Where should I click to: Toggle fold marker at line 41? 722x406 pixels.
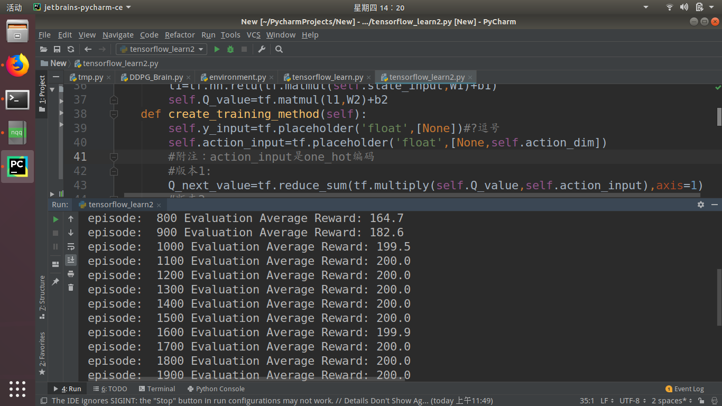pos(114,157)
